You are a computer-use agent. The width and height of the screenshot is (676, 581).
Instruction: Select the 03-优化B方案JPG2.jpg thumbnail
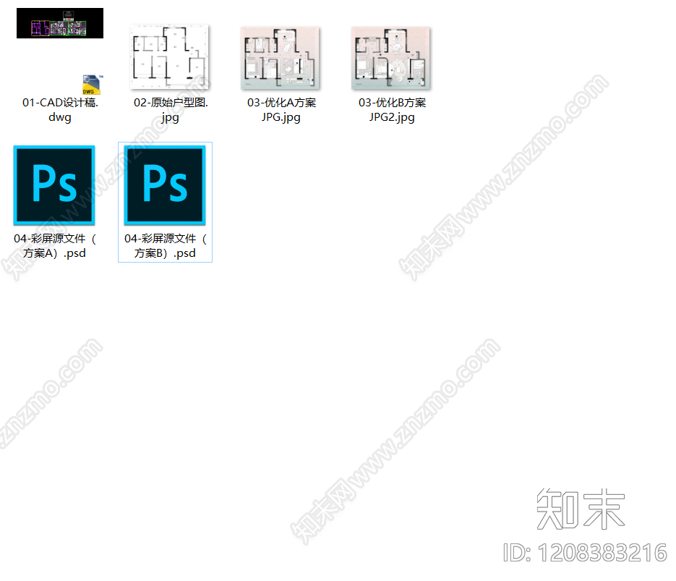(x=391, y=58)
